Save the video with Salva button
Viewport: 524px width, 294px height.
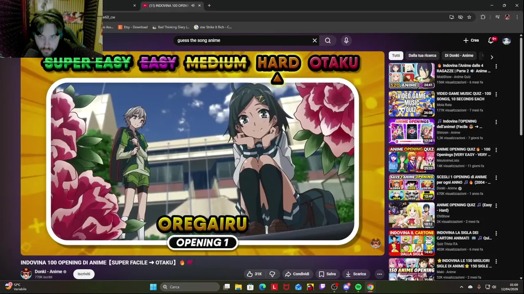point(327,274)
